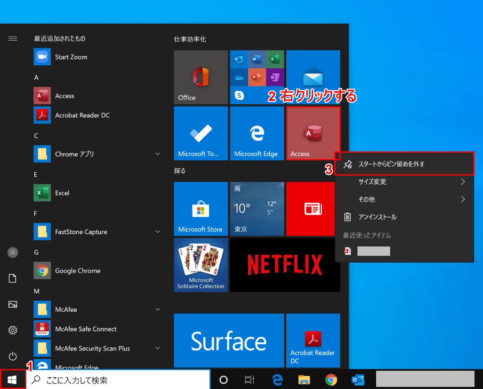Open the pinned Access tile
483x389 pixels.
[313, 133]
